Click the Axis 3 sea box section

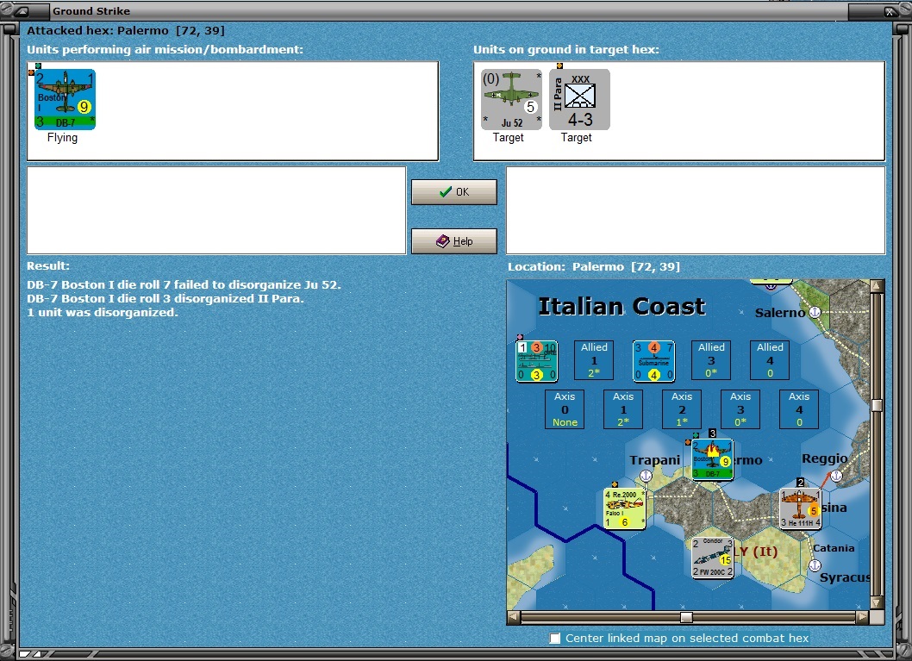(740, 409)
